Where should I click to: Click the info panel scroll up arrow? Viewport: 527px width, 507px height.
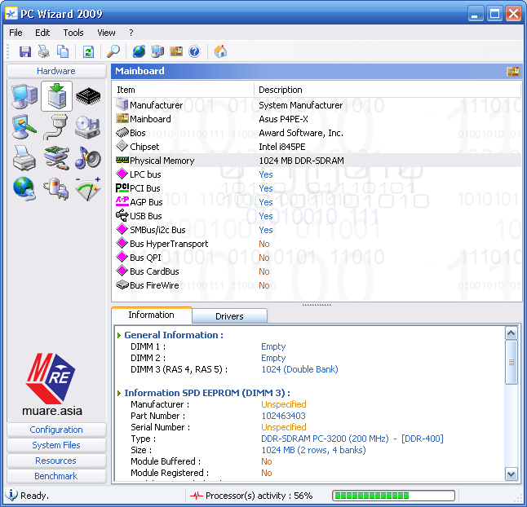click(x=511, y=333)
